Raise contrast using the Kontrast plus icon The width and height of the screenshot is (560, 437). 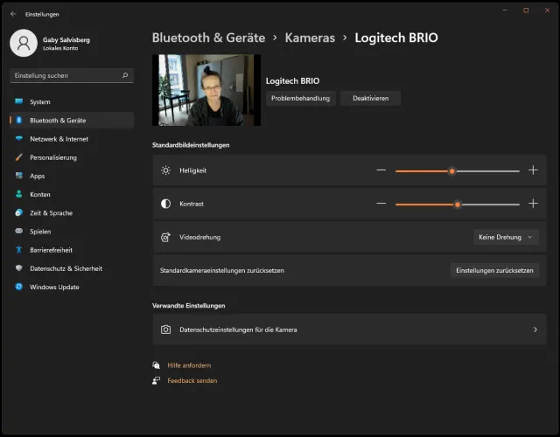coord(533,204)
